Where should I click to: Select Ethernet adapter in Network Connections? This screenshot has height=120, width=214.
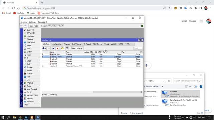point(180,94)
